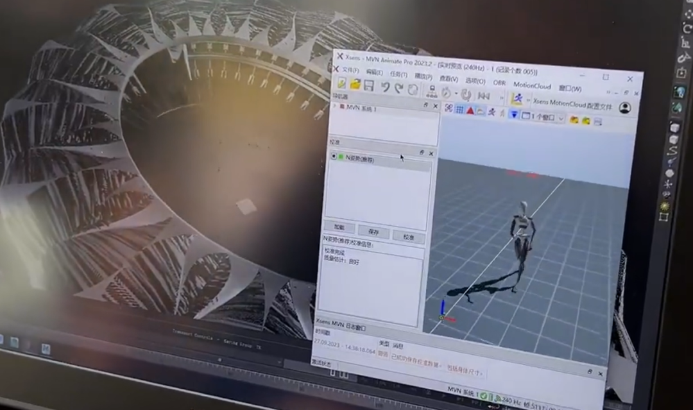Open the 查看(V) menu
The height and width of the screenshot is (410, 693).
pos(449,79)
